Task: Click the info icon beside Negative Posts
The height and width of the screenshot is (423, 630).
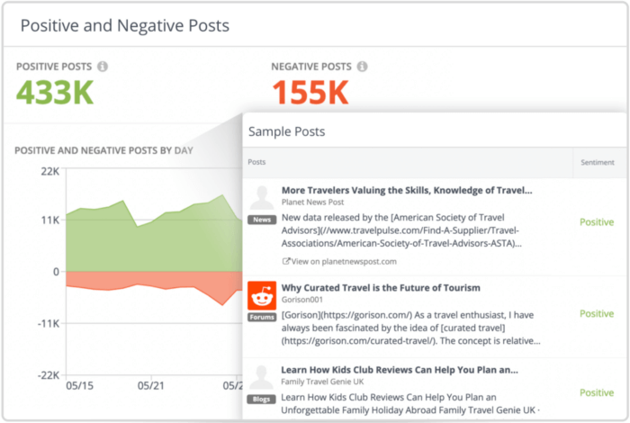Action: click(x=362, y=67)
